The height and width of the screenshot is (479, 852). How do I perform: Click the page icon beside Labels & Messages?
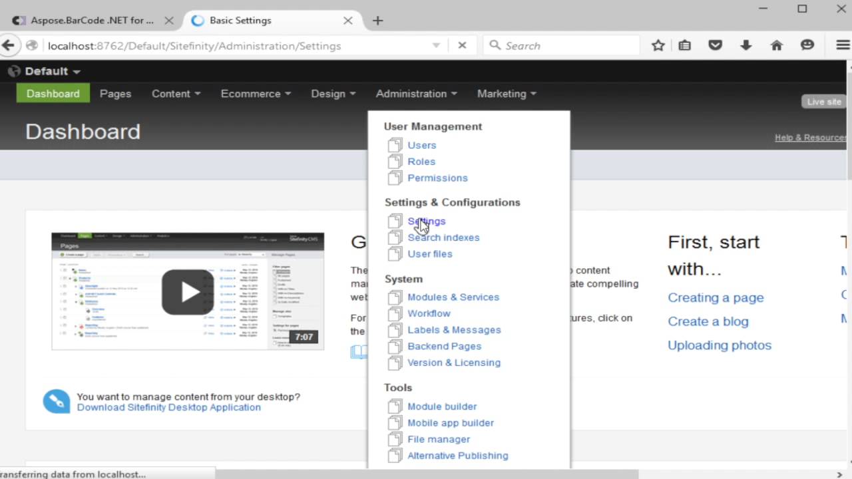click(x=395, y=329)
